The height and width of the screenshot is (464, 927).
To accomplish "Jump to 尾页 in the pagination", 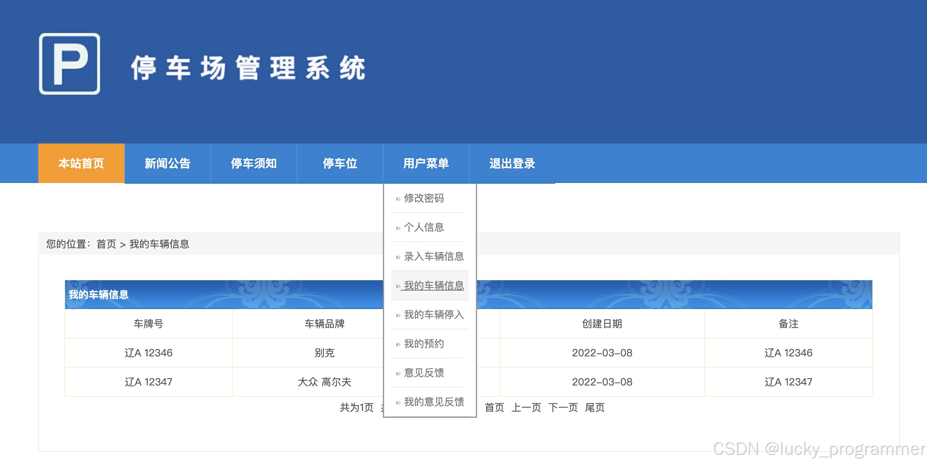I will [595, 407].
